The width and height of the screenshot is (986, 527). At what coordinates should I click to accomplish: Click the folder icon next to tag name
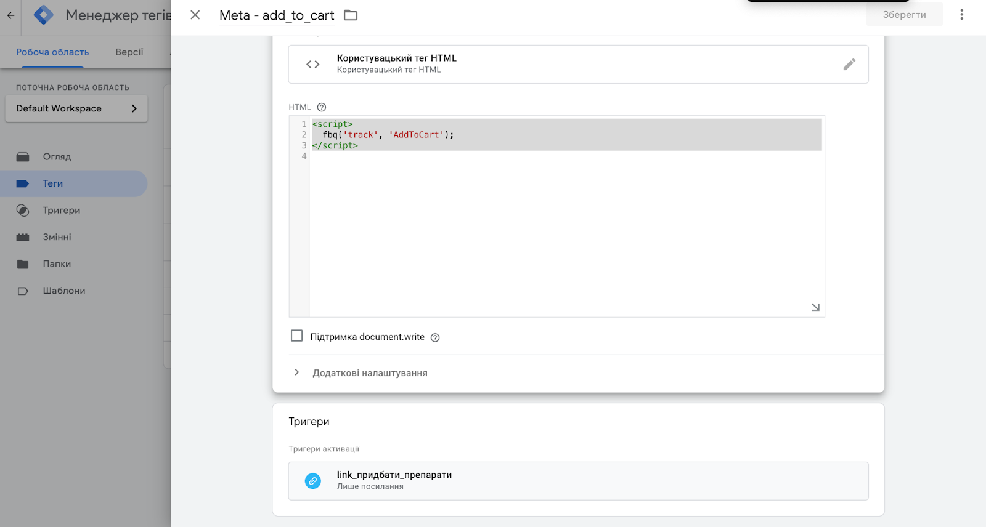coord(351,15)
